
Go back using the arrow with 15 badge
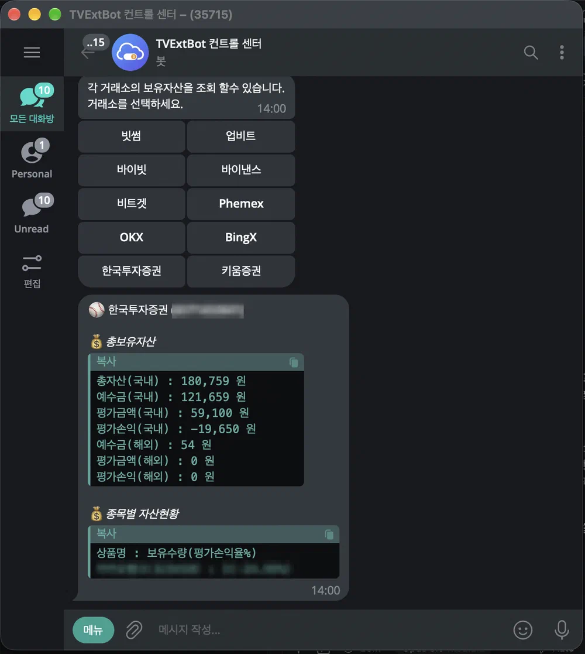[x=88, y=53]
